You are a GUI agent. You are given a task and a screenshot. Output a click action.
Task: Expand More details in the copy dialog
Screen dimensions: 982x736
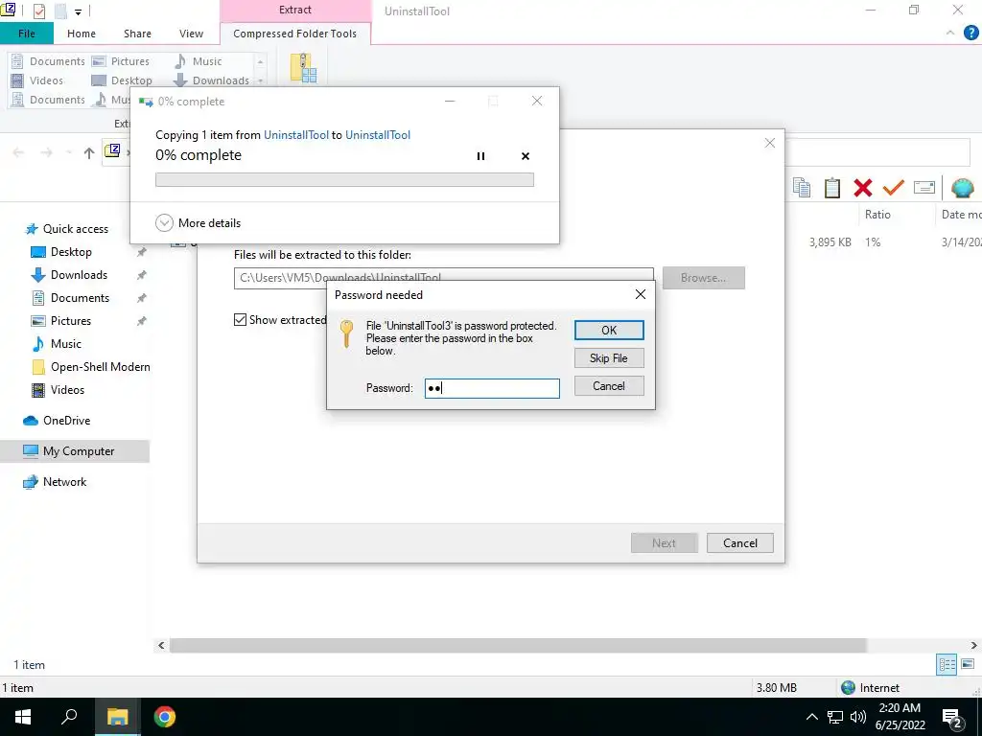coord(198,222)
